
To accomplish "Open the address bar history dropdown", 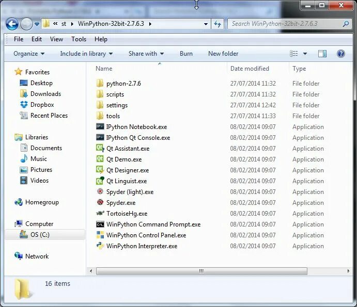I will point(206,24).
